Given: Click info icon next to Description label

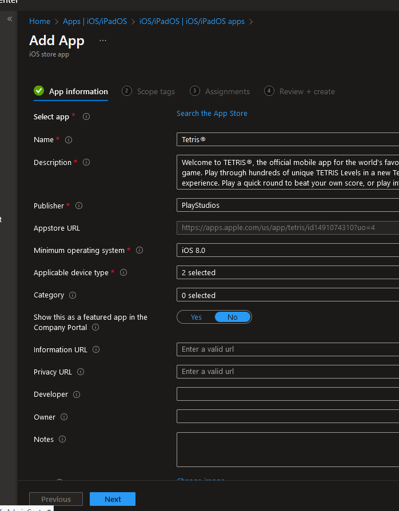Looking at the screenshot, I should coord(86,162).
